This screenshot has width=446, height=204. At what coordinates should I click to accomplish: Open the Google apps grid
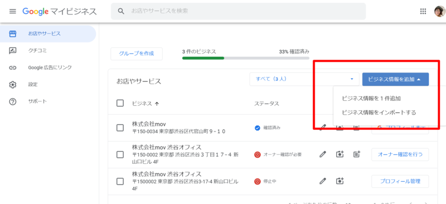pyautogui.click(x=423, y=11)
